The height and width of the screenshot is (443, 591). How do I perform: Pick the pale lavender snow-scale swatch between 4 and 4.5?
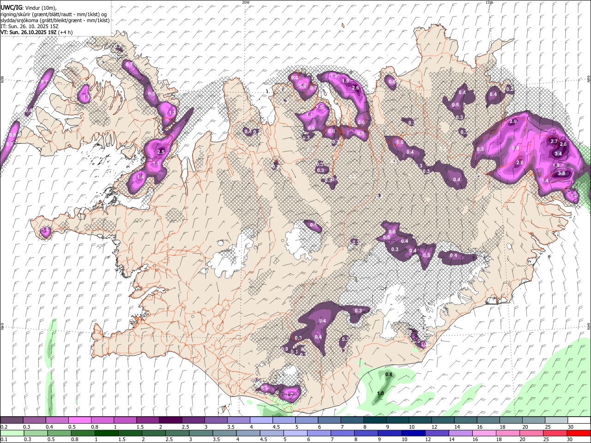260,420
